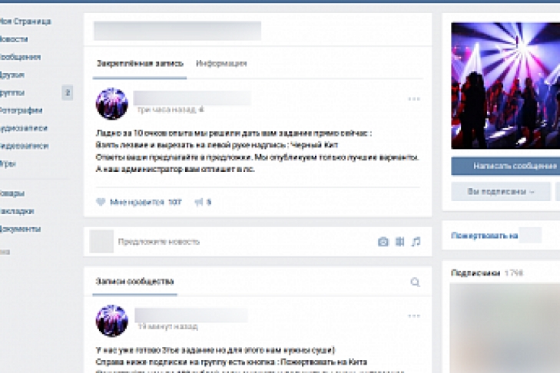Screen dimensions: 560x373
Task: Select the "Закреплённая запись" tab
Action: point(139,64)
